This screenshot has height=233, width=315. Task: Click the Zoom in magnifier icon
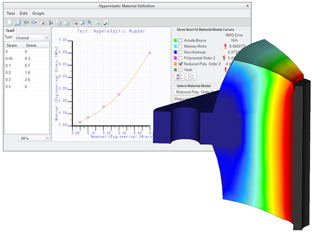click(89, 22)
